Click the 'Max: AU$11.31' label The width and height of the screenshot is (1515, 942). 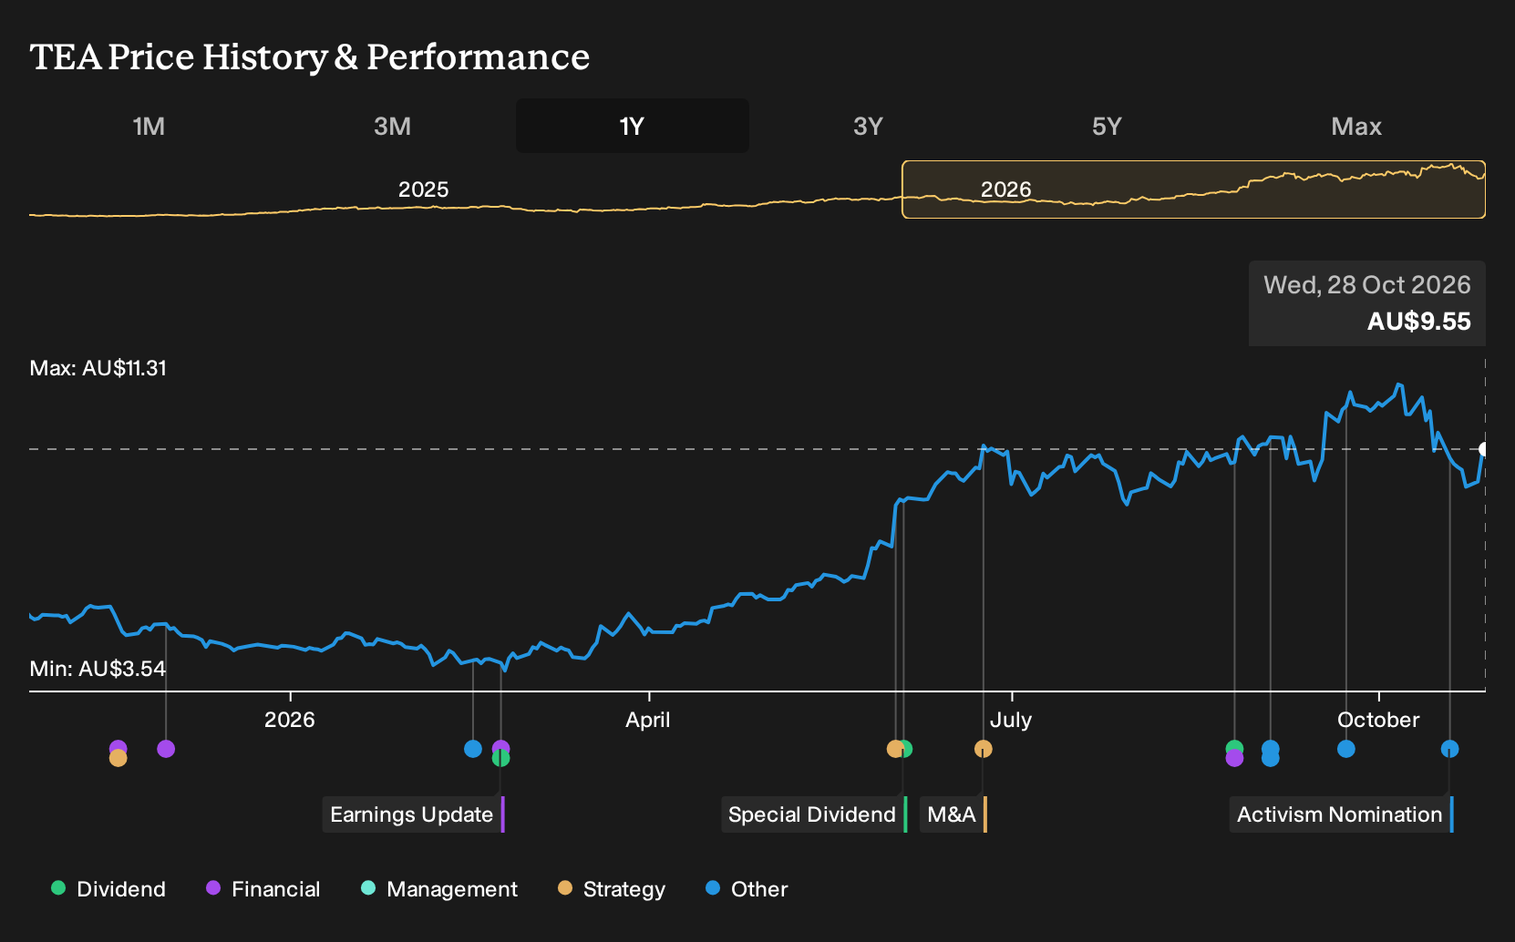pyautogui.click(x=98, y=368)
